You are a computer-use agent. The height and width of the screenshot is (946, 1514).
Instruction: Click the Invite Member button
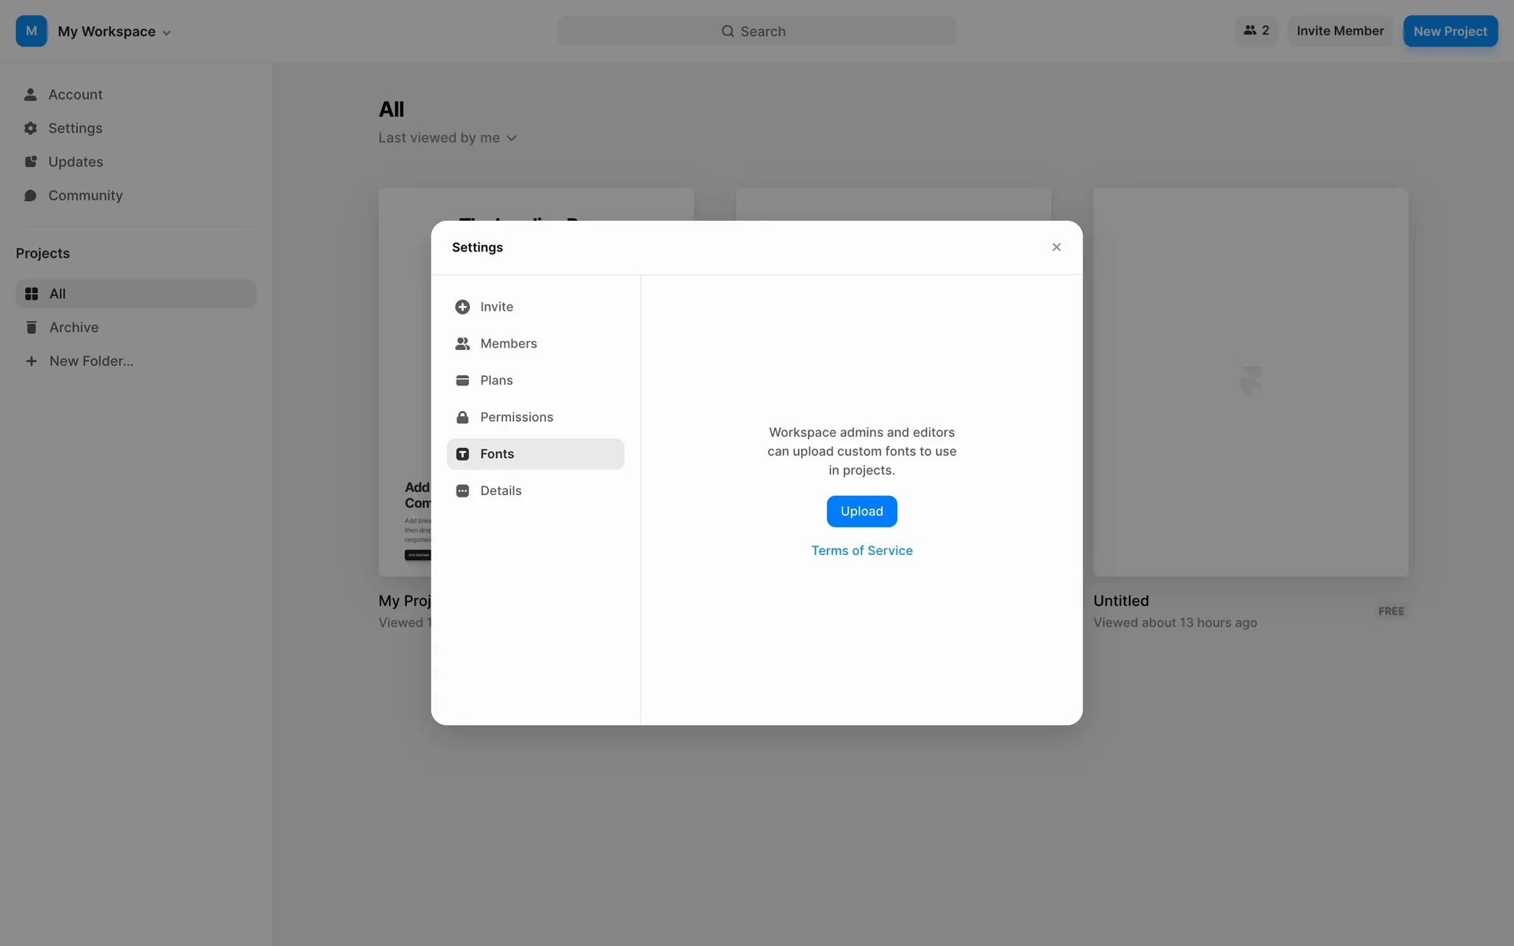pyautogui.click(x=1340, y=31)
